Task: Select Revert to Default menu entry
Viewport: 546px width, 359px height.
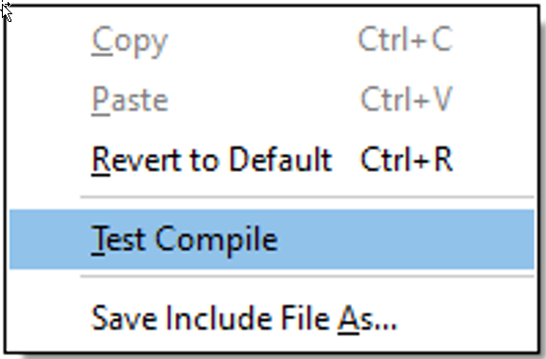Action: tap(272, 160)
